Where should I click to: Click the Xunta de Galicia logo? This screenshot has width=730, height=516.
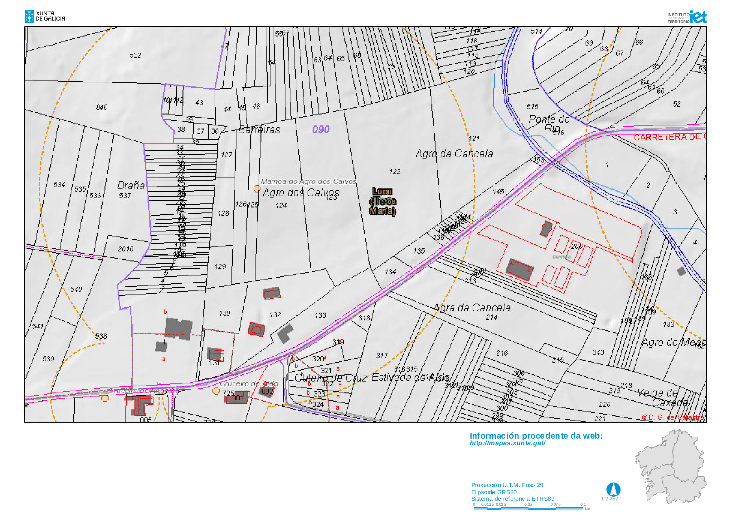[x=45, y=16]
